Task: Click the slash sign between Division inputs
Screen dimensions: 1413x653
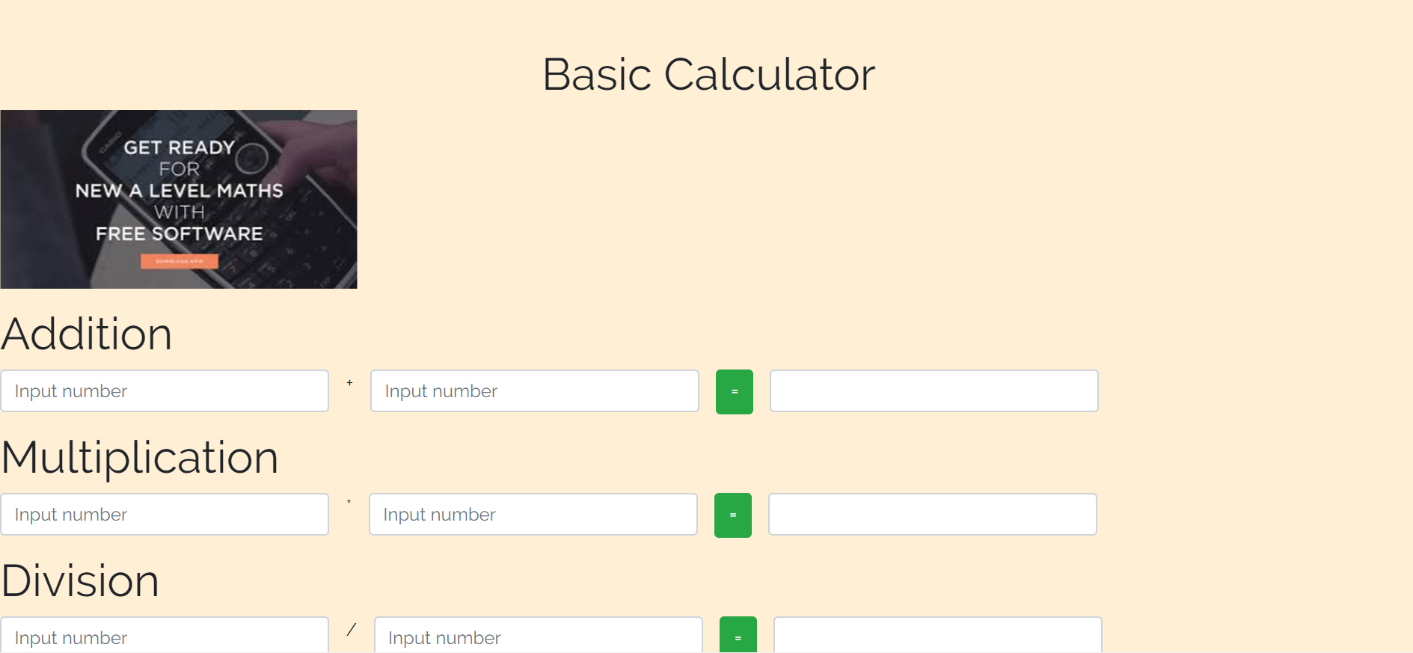Action: [351, 629]
